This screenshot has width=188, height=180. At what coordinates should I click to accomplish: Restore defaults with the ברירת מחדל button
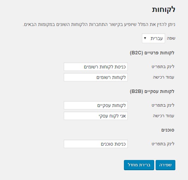(139, 165)
